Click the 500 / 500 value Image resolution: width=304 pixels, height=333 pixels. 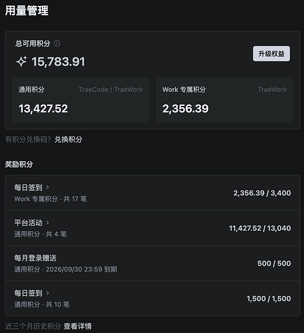[x=274, y=263]
